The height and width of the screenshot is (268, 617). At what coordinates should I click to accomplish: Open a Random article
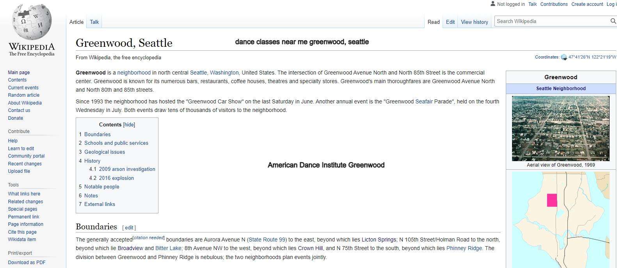point(24,95)
